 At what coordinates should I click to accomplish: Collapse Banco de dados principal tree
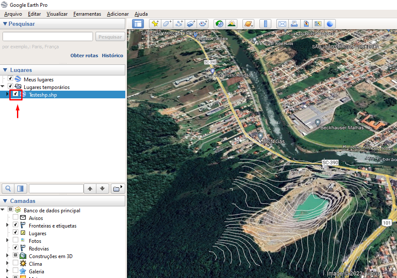point(3,209)
